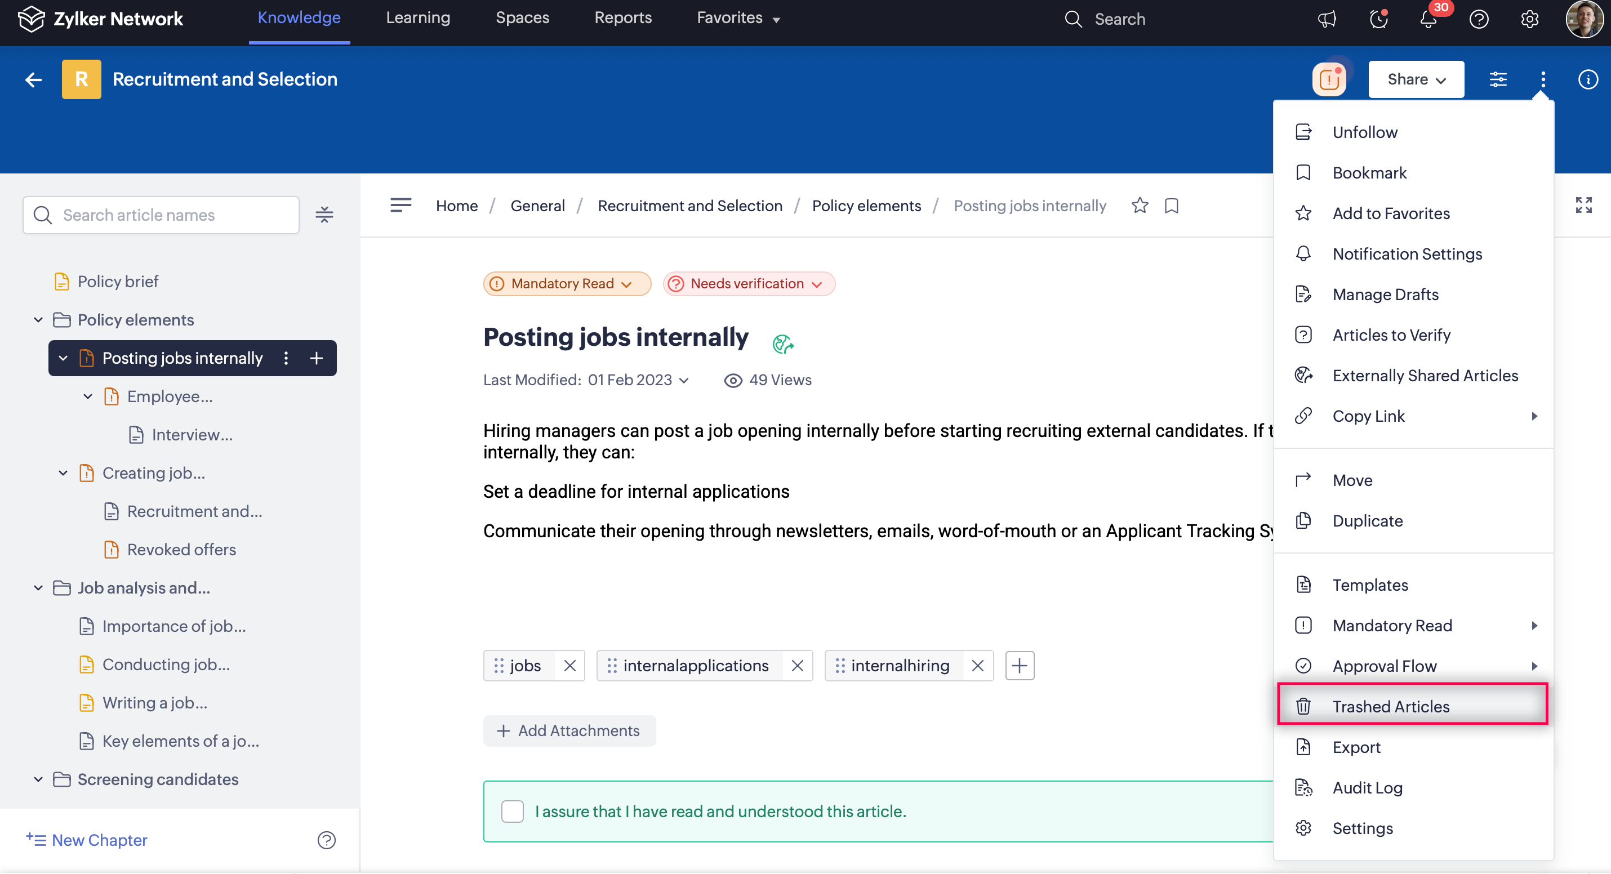Open the manual info icon in header
Image resolution: width=1611 pixels, height=874 pixels.
pos(1588,79)
